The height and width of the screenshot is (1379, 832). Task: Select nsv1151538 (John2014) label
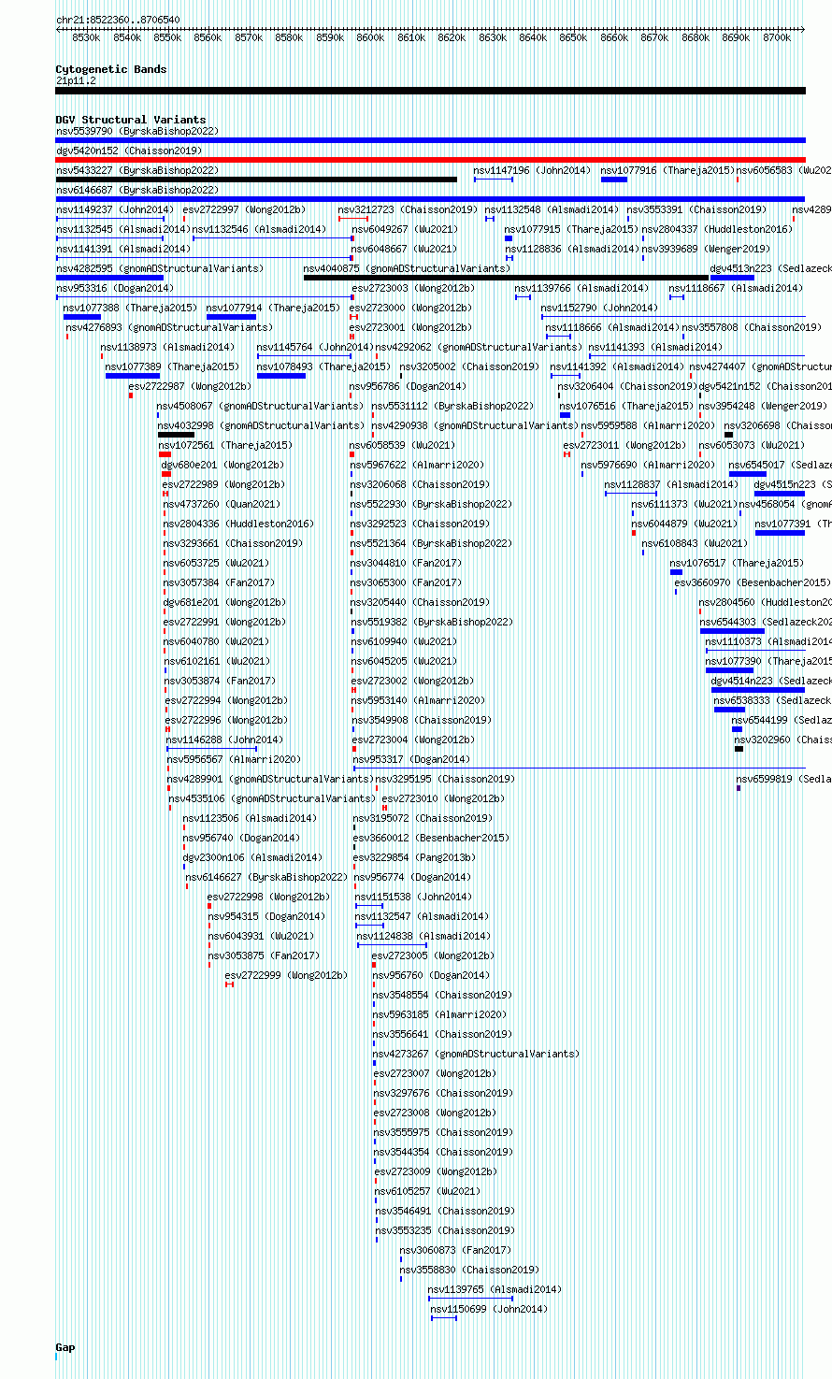[x=414, y=897]
